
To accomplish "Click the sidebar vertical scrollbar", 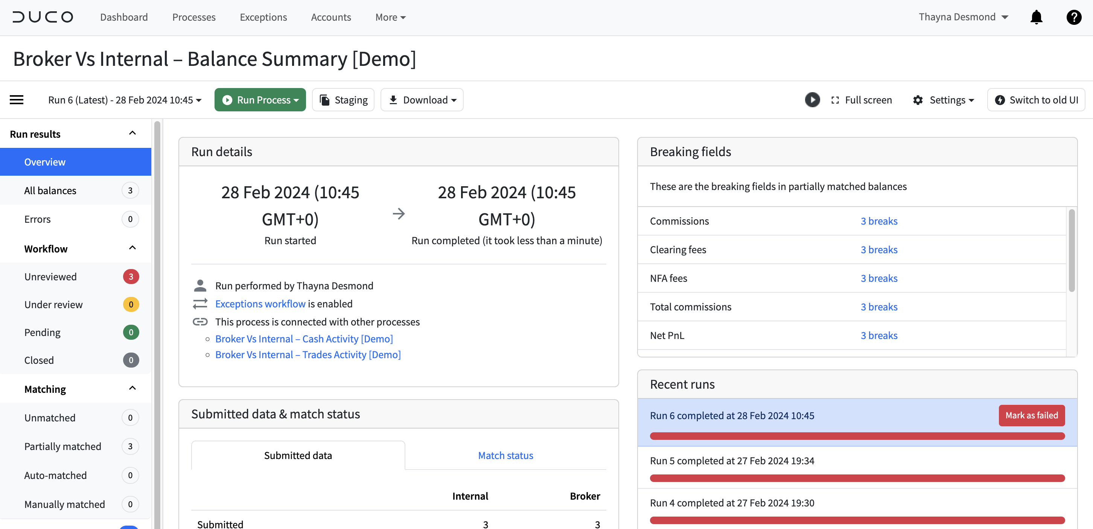I will pyautogui.click(x=157, y=325).
